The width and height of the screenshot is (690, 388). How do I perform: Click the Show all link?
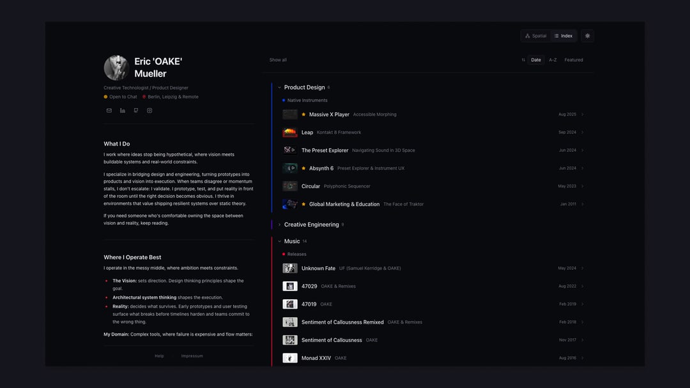(278, 60)
